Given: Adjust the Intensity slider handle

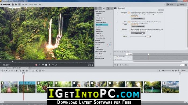Looking at the screenshot, I should click(146, 37).
